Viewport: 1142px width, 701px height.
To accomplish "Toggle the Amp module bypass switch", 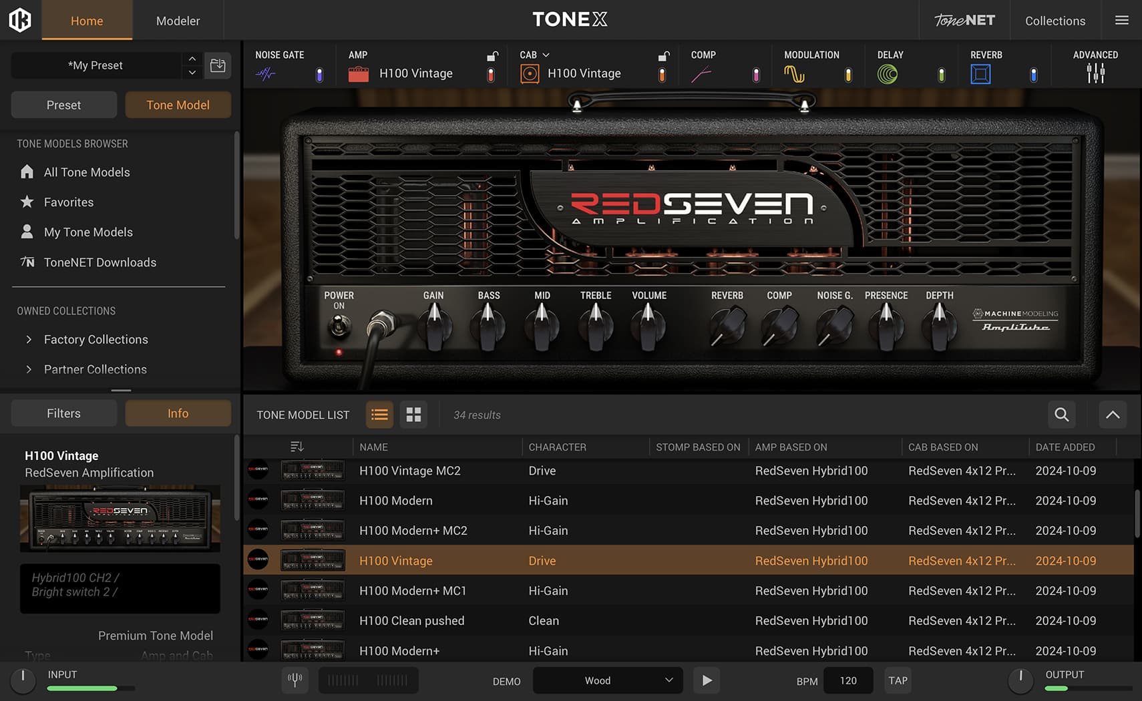I will tap(491, 75).
